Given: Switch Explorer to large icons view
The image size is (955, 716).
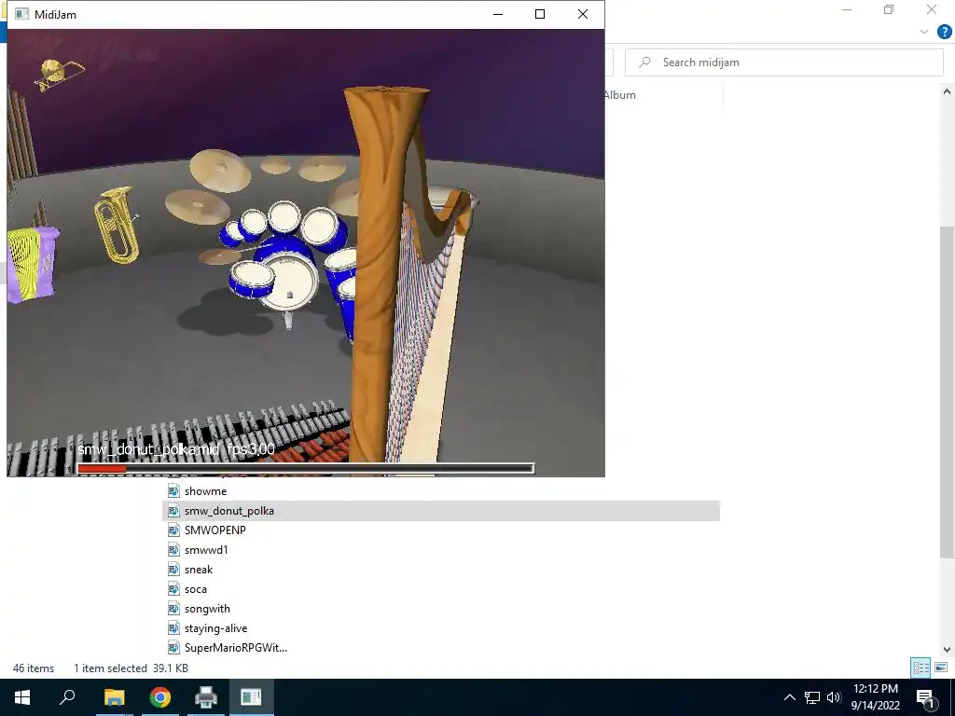Looking at the screenshot, I should click(x=941, y=668).
